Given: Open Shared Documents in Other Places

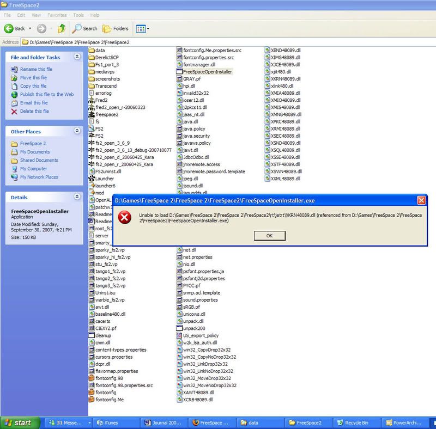Looking at the screenshot, I should pos(39,160).
